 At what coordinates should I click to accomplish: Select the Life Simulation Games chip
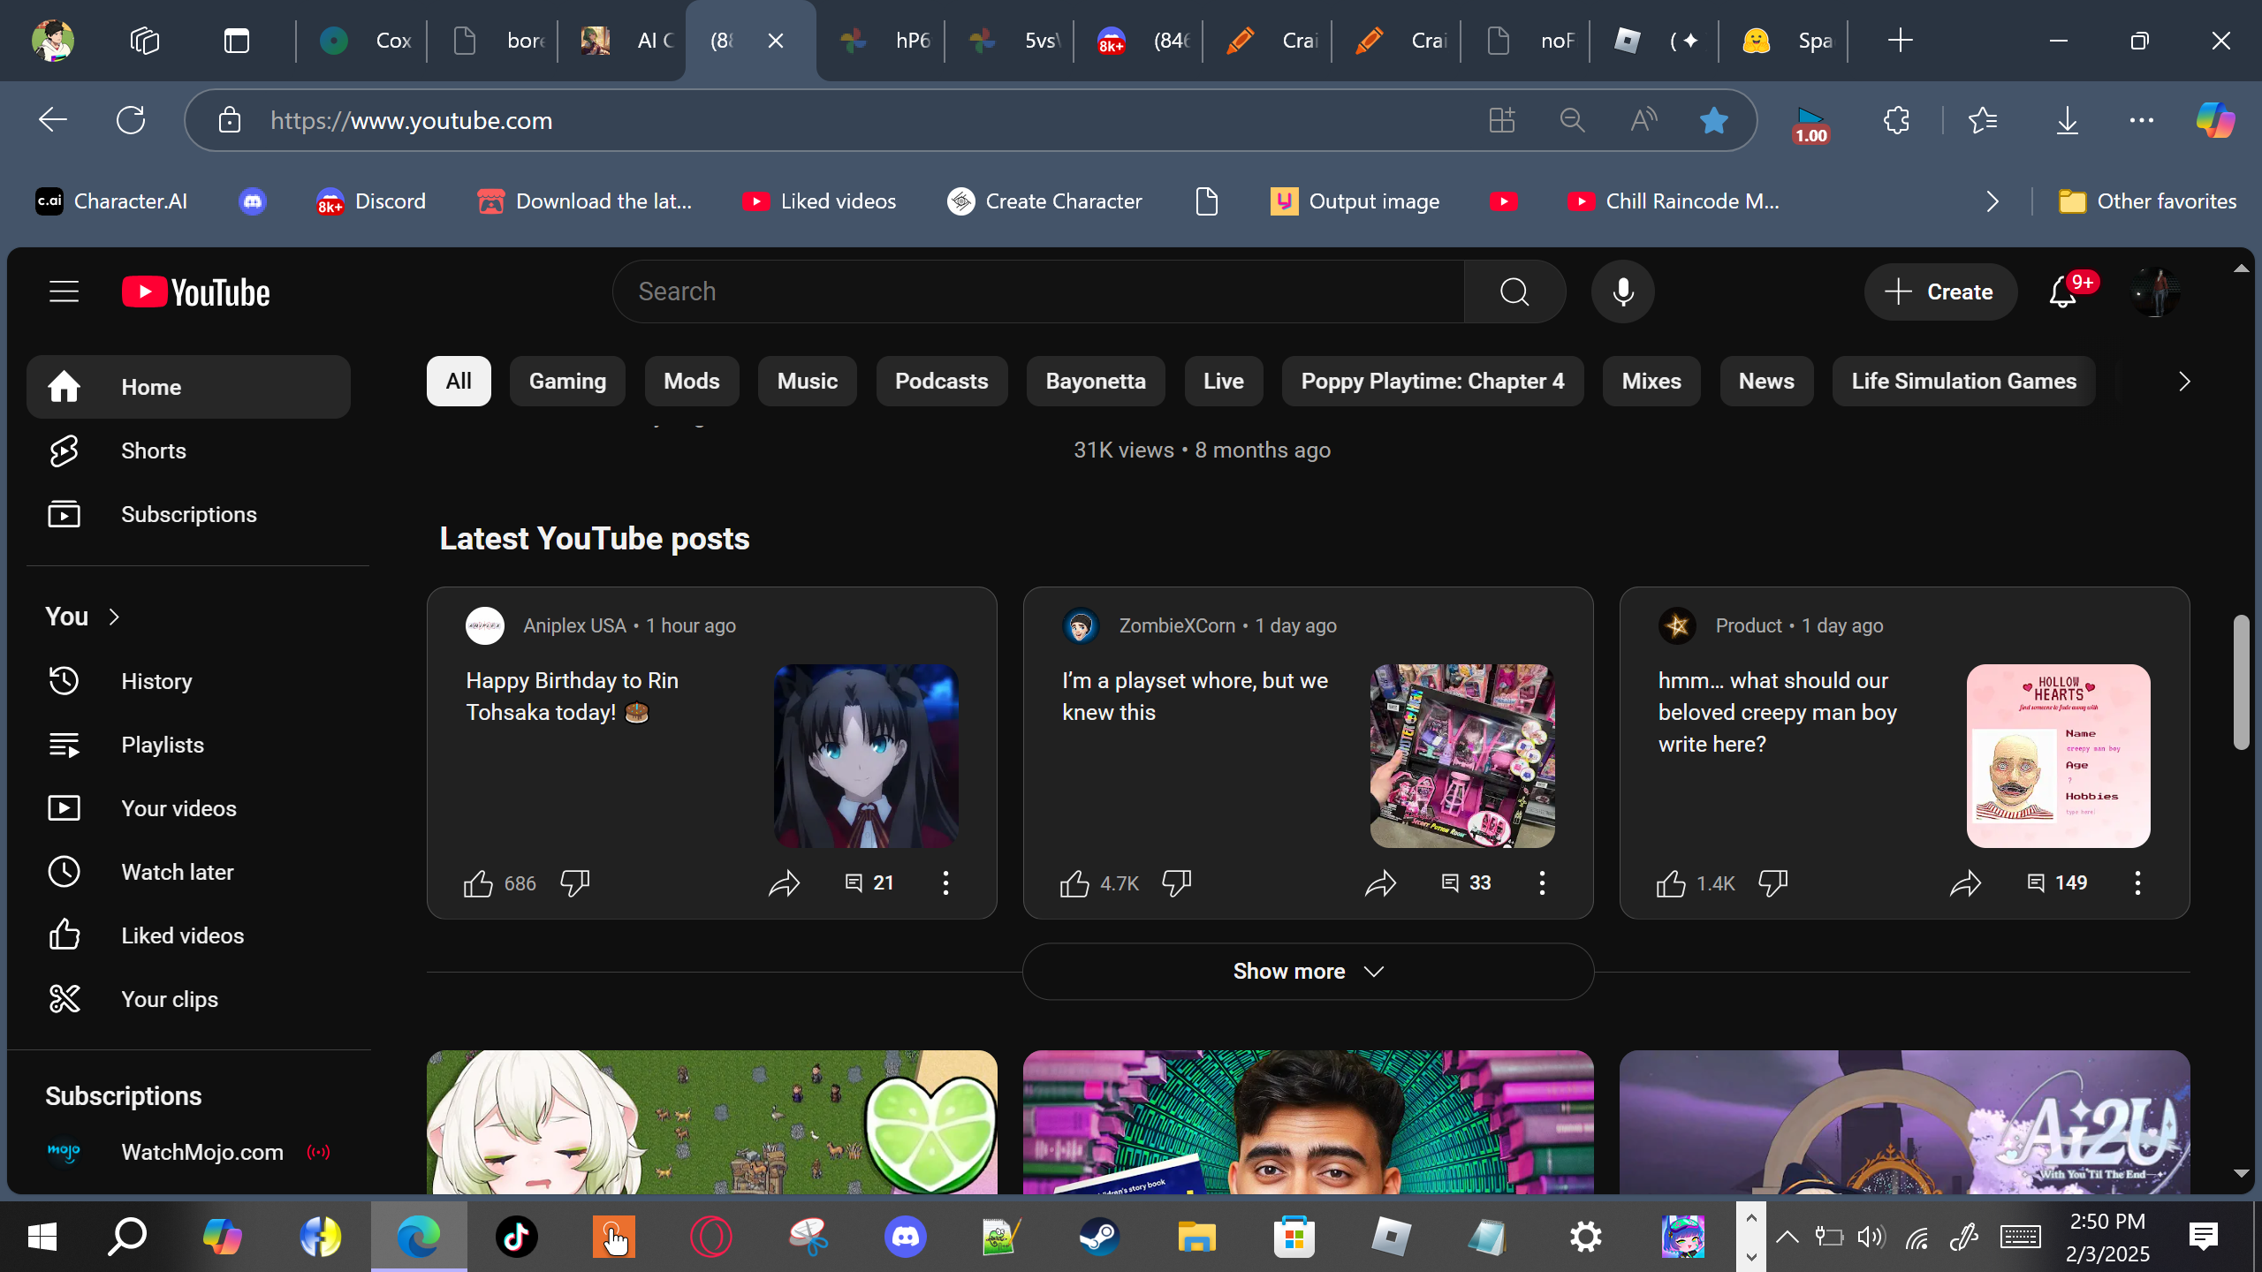pyautogui.click(x=1964, y=382)
